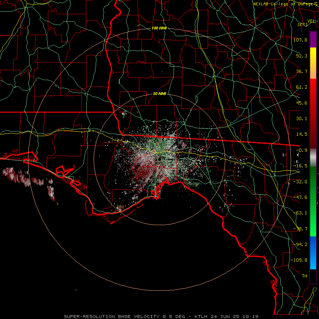
Task: Select the -63.1 scale value
Action: pyautogui.click(x=300, y=213)
